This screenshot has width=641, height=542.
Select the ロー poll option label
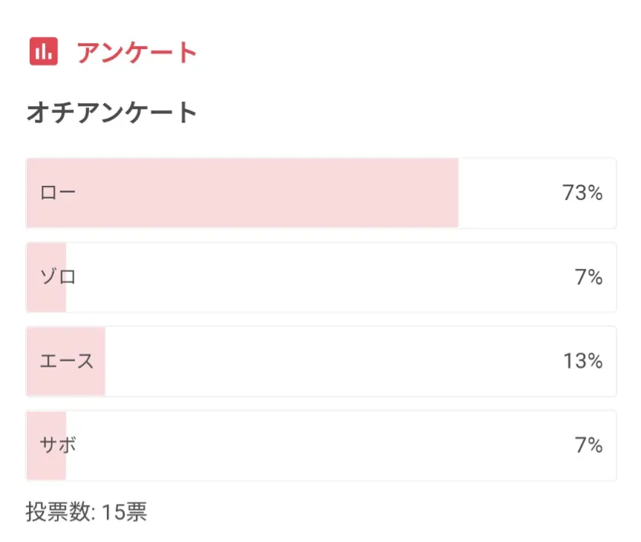[58, 193]
